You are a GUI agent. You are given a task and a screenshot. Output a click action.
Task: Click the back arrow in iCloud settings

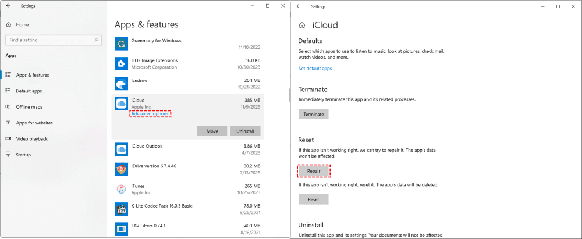(299, 6)
